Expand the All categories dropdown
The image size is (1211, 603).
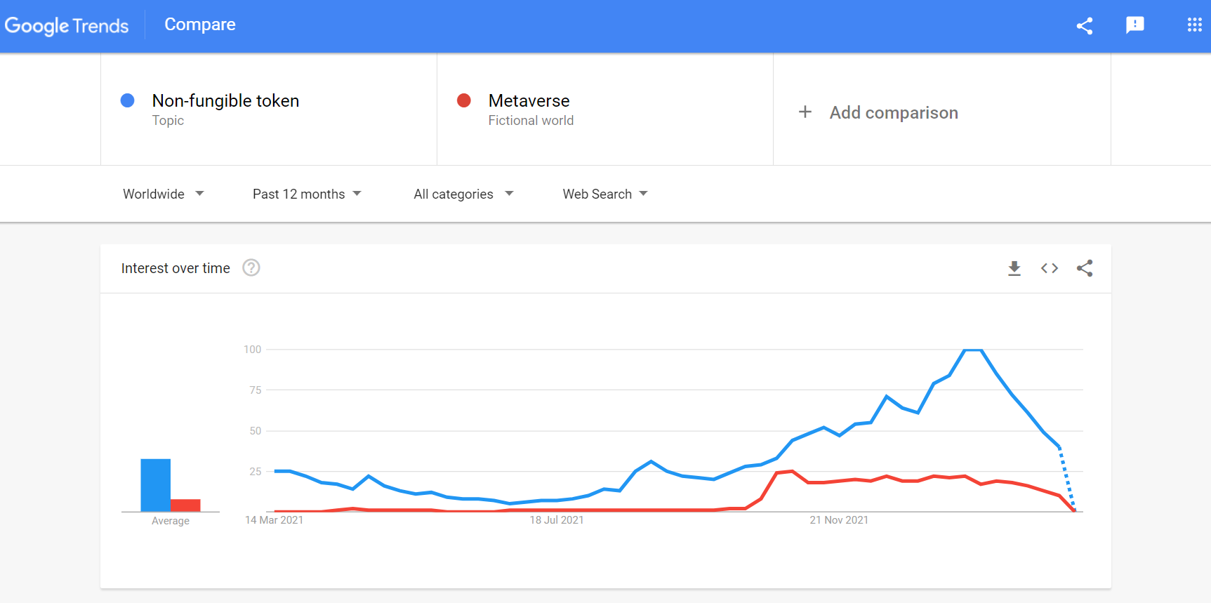463,194
